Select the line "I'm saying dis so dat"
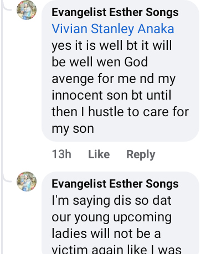This screenshot has width=206, height=254. (x=111, y=200)
